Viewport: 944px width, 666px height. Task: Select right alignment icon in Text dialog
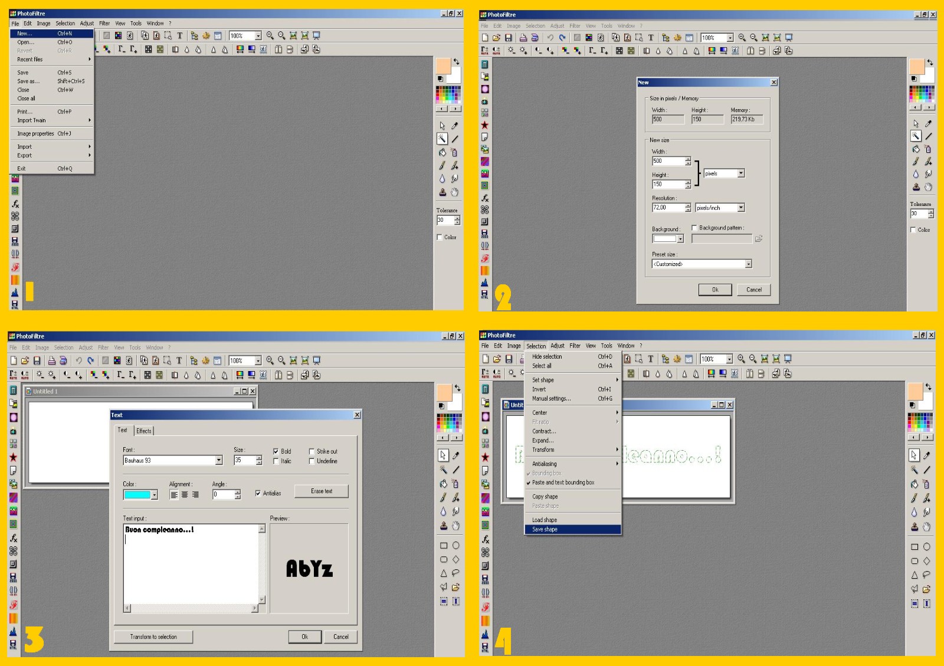click(x=195, y=495)
